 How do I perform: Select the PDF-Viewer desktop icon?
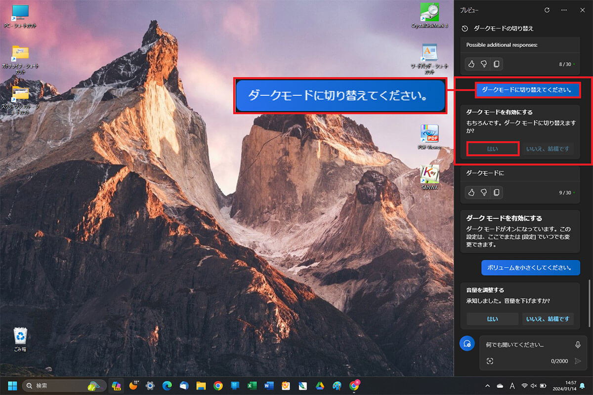(x=429, y=137)
